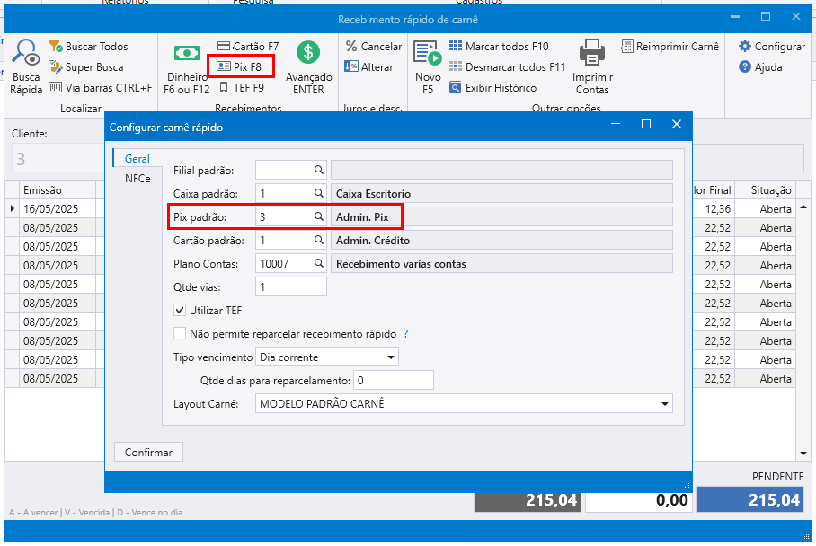Select the row dated 16/05/2025

click(58, 209)
